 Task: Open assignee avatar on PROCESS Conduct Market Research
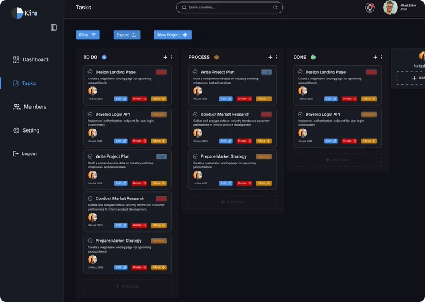click(x=197, y=133)
